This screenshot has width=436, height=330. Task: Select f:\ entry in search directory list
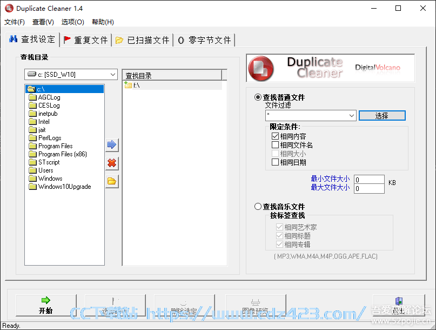[x=172, y=85]
